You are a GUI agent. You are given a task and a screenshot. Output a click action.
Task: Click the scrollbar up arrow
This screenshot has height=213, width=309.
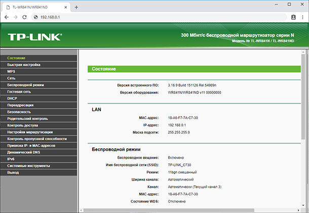303,52
